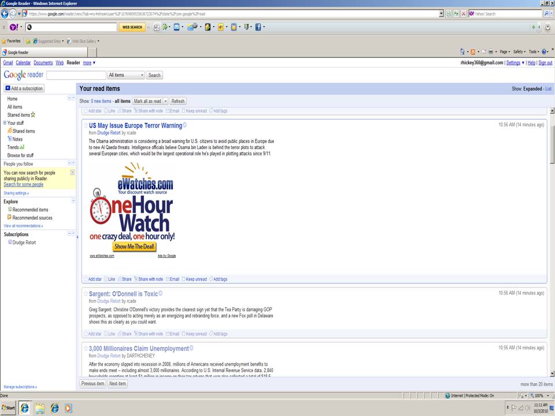Click the Add a subscription button

pos(24,88)
